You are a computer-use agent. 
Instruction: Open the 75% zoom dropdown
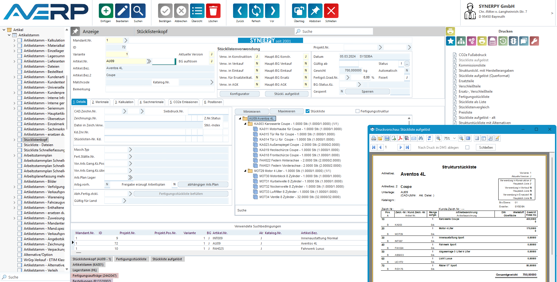454,139
